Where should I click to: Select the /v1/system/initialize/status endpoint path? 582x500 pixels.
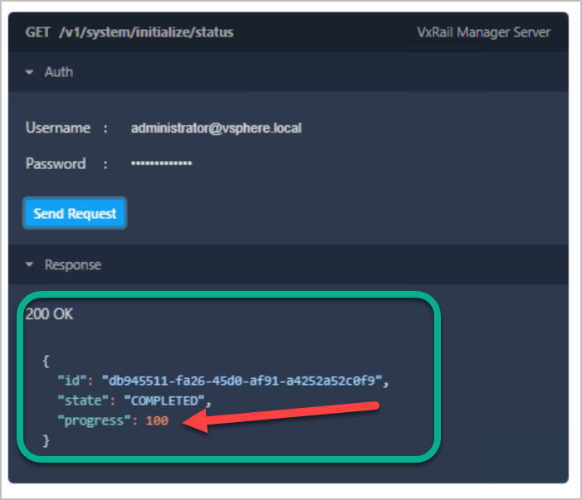coord(145,32)
